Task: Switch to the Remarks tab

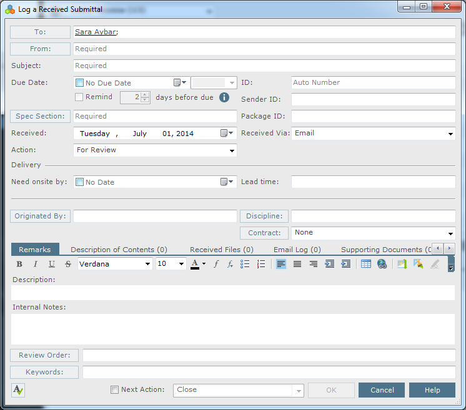Action: pos(35,250)
